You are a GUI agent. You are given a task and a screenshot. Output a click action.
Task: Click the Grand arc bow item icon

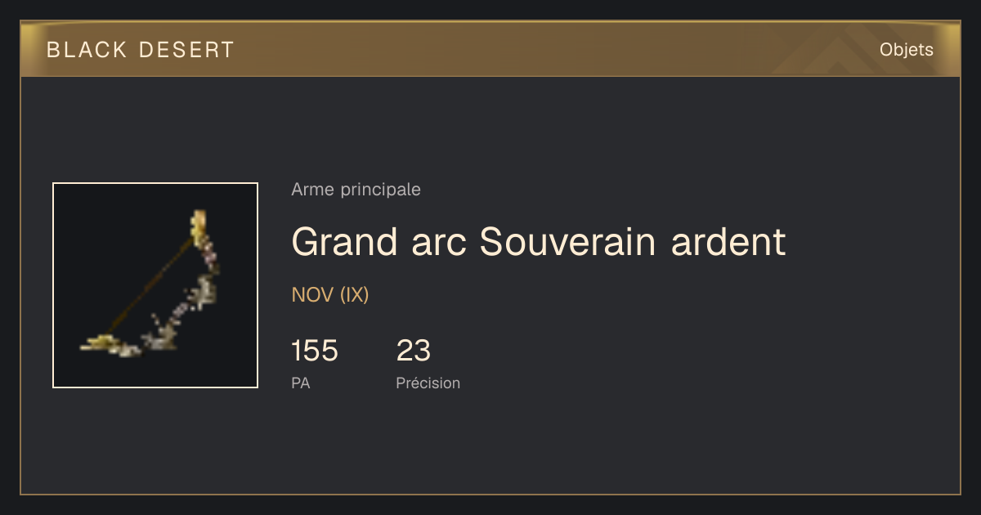[x=155, y=285]
